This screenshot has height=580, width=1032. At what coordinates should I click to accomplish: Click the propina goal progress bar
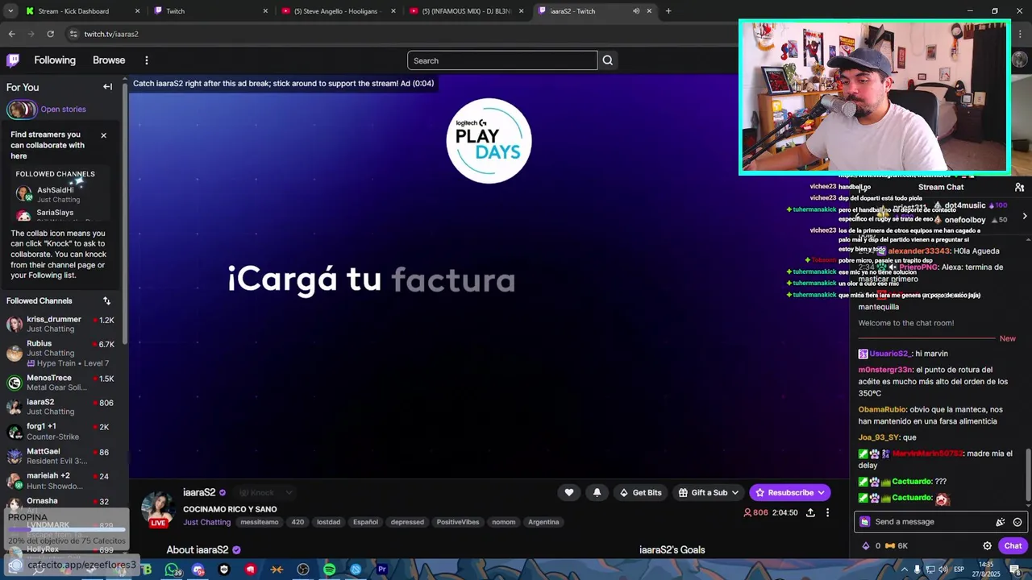(x=66, y=529)
